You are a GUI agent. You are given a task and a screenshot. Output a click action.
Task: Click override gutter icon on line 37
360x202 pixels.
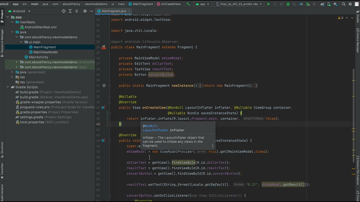tap(103, 107)
